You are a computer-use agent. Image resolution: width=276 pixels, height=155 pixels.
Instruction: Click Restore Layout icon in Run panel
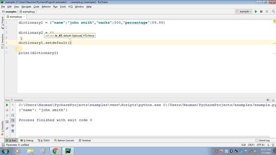(7, 121)
